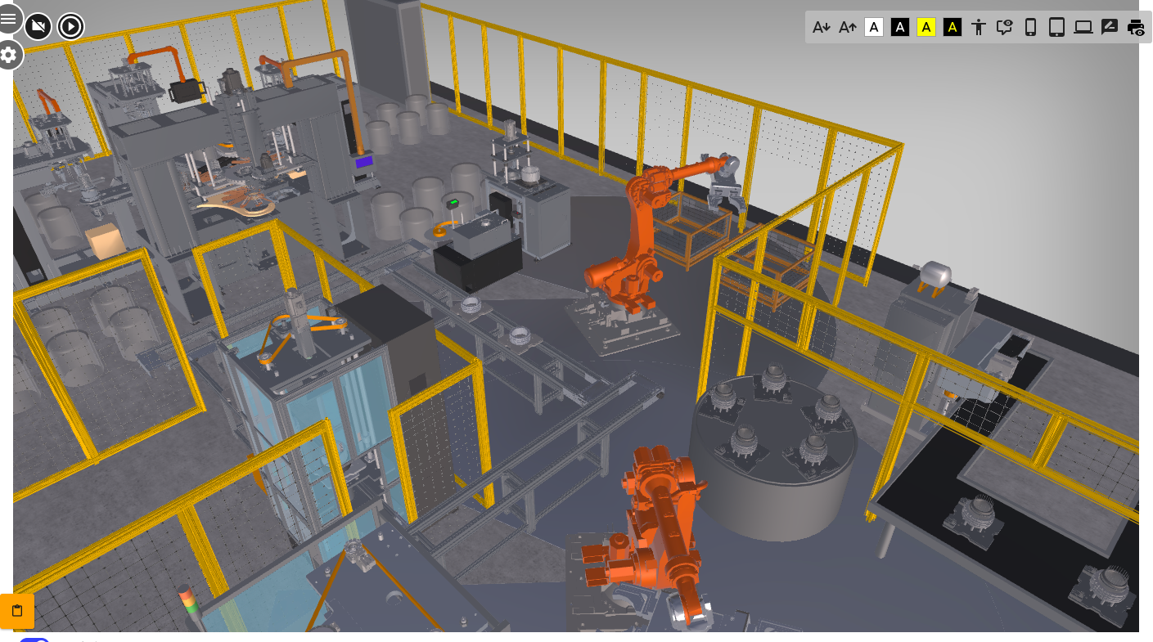Viewport: 1153px width, 642px height.
Task: Switch to laptop view
Action: click(1083, 27)
